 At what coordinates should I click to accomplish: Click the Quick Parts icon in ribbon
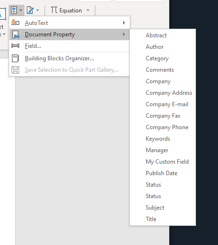coord(14,10)
